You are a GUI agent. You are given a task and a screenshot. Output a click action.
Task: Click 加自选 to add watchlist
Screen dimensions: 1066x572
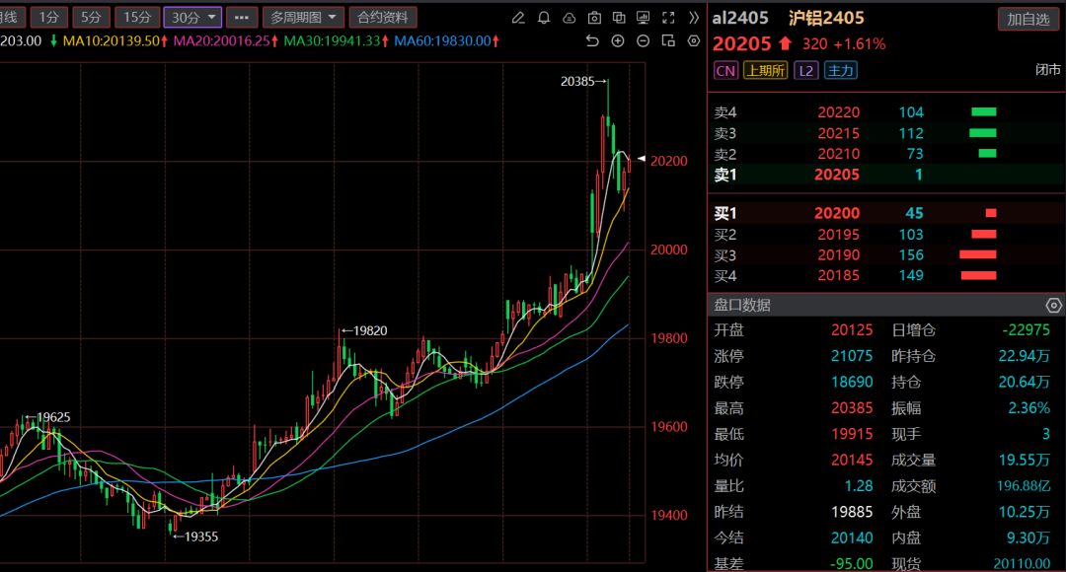point(1028,19)
